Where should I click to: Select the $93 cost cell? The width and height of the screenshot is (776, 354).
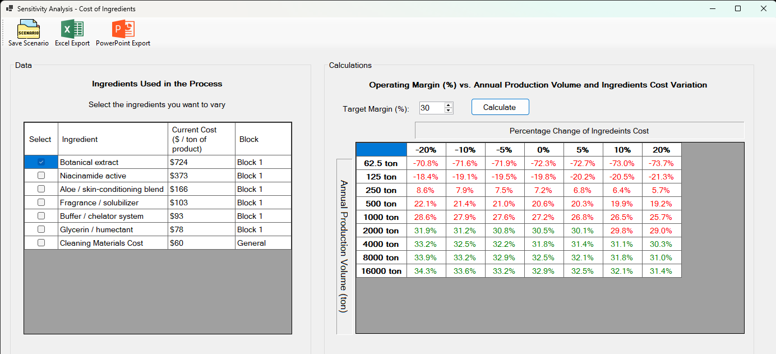201,216
